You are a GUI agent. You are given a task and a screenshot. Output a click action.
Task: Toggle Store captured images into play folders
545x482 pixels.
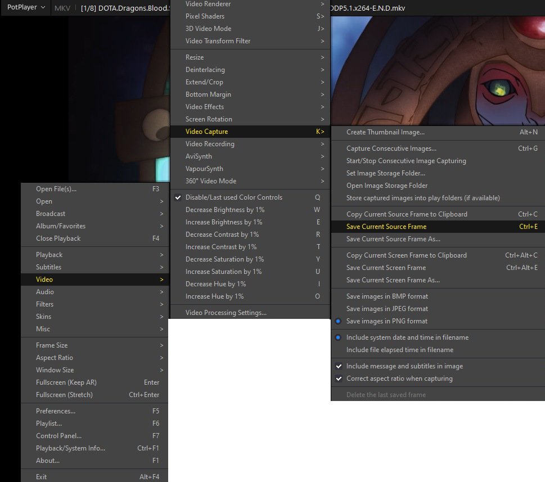(438, 198)
